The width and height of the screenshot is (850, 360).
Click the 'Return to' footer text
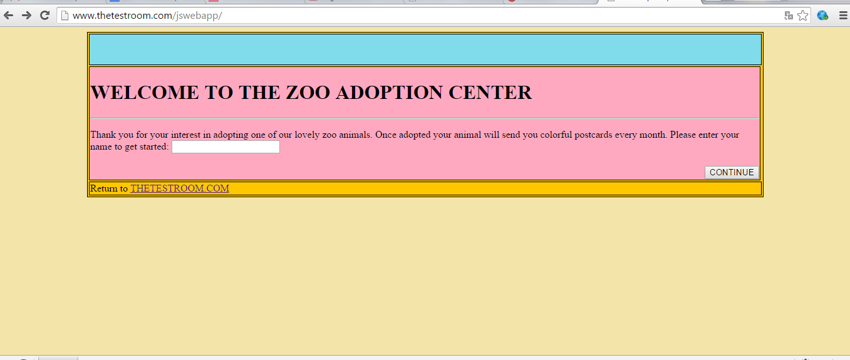coord(109,188)
